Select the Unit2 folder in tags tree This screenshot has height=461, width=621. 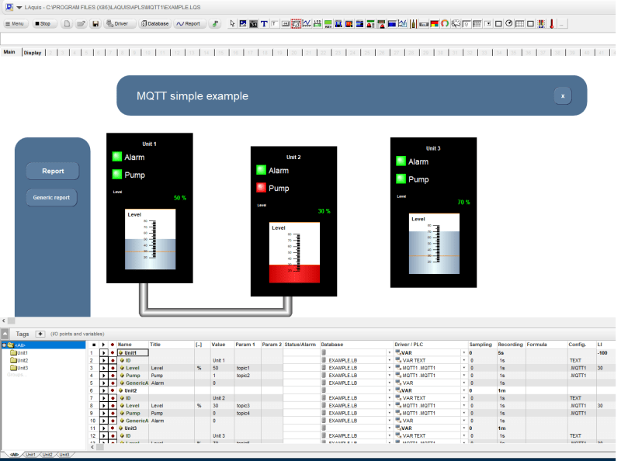tap(22, 360)
